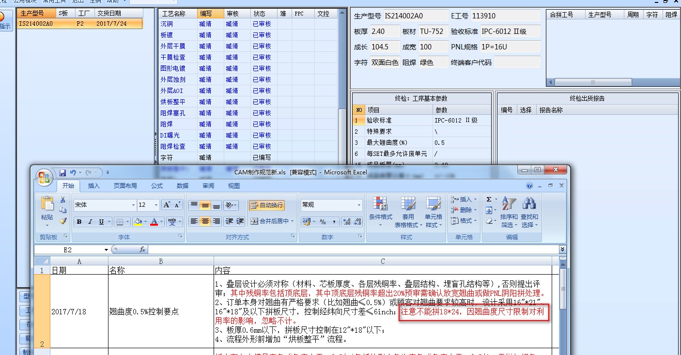
Task: Select cell 翘曲度0.5%控制要点
Action: (161, 311)
